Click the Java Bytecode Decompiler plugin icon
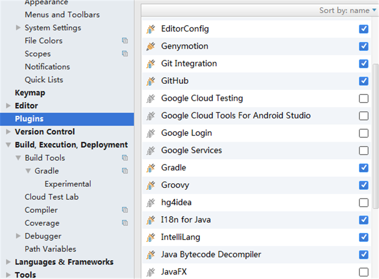Viewport: 379px width, 279px height. coord(150,255)
